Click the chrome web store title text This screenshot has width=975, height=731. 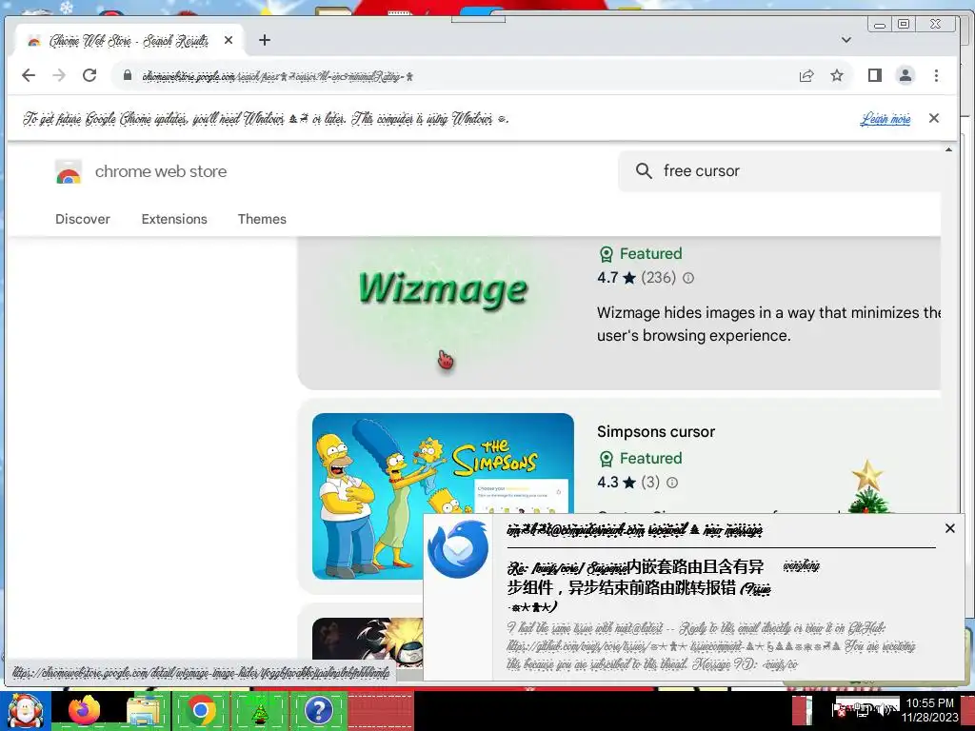tap(160, 171)
